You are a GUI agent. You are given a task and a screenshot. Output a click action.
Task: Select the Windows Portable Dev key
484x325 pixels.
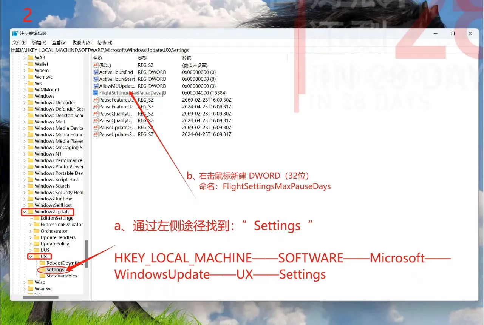(59, 173)
